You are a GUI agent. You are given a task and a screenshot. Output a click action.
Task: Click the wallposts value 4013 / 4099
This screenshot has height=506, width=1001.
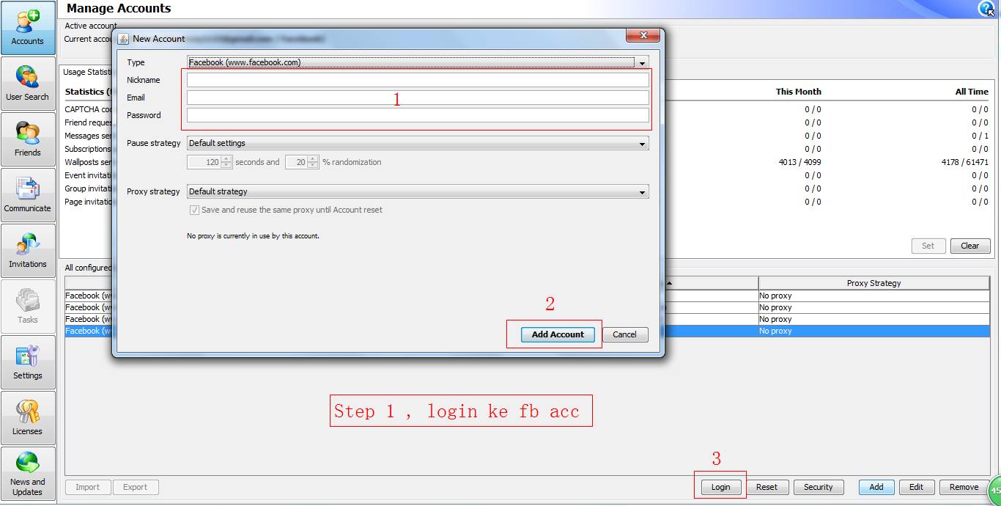799,162
